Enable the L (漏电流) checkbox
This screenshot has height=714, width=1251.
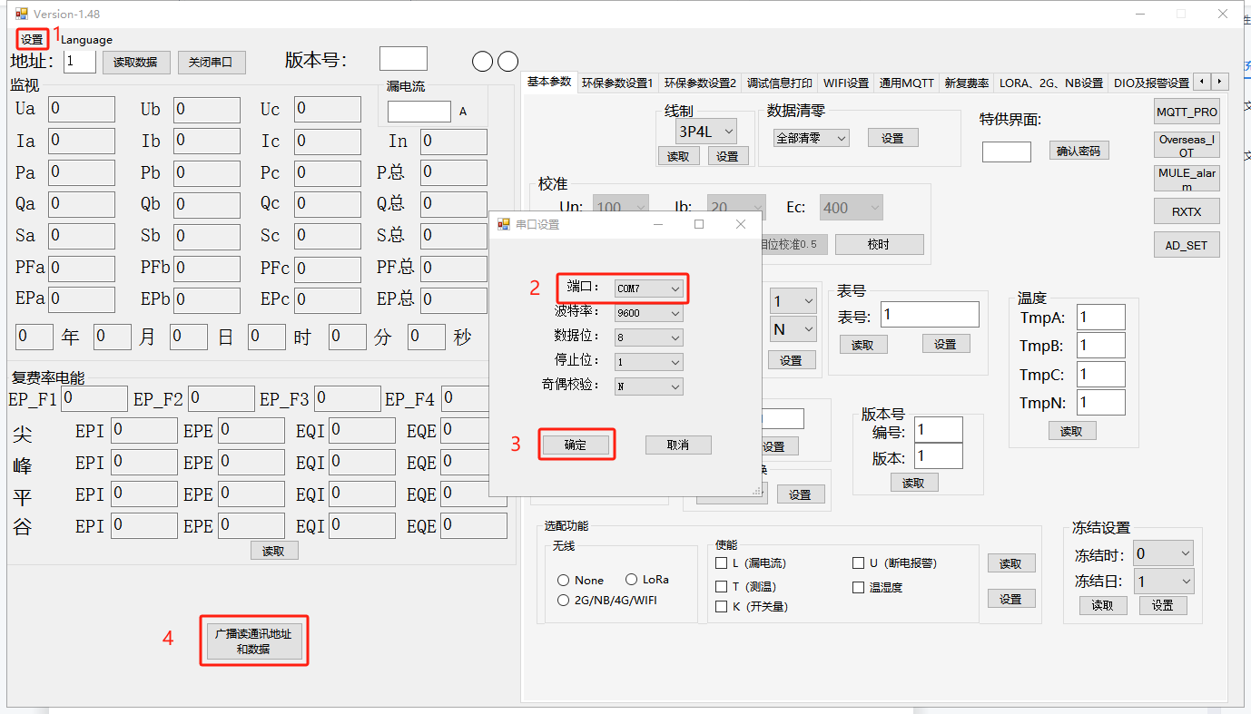coord(722,563)
